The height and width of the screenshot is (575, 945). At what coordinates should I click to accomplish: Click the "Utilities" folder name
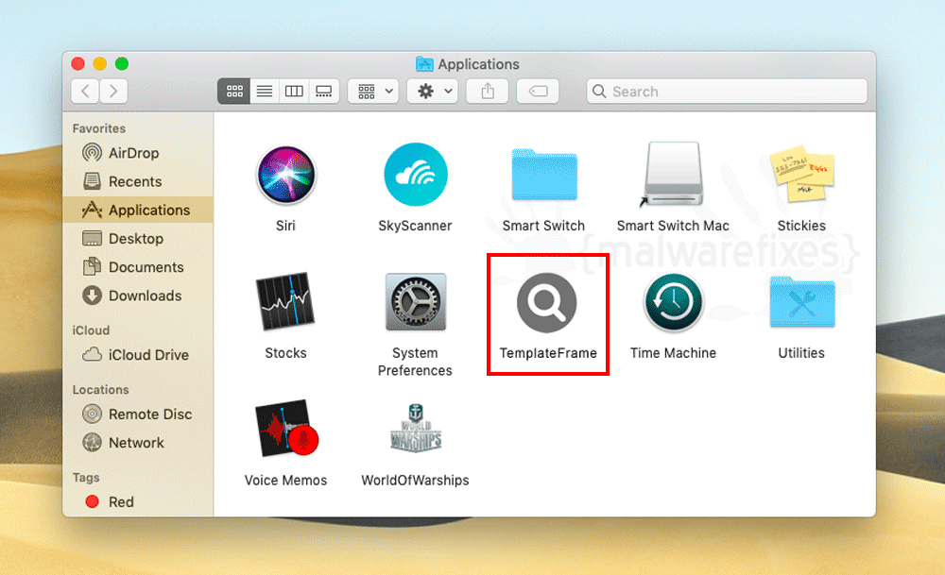coord(801,353)
